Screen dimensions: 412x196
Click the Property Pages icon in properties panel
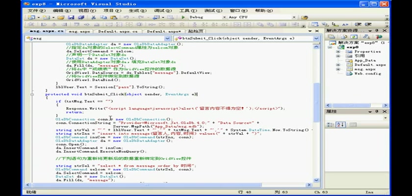(x=353, y=125)
